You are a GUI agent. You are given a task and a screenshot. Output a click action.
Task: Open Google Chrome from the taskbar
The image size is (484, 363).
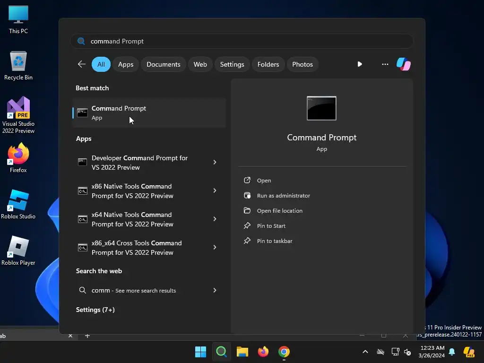point(284,352)
